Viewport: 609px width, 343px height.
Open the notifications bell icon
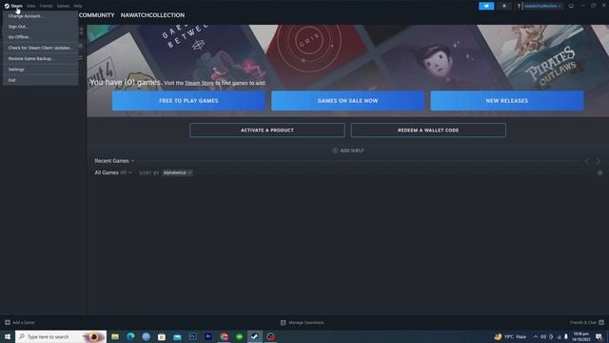(x=504, y=6)
